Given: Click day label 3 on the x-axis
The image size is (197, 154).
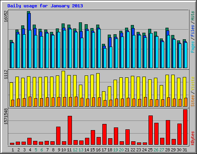Looking at the screenshot, I should point(24,150).
